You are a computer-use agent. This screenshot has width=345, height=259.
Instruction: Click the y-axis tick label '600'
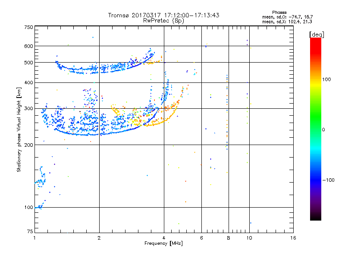tap(28, 46)
